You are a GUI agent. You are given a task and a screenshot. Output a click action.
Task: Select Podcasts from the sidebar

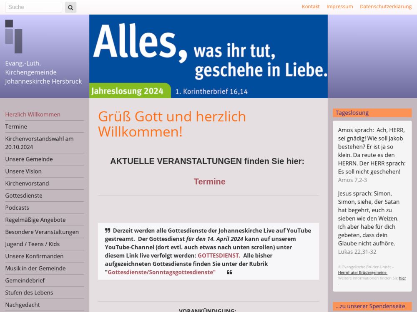17,208
